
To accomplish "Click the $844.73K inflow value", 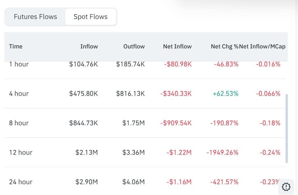I will (x=83, y=123).
